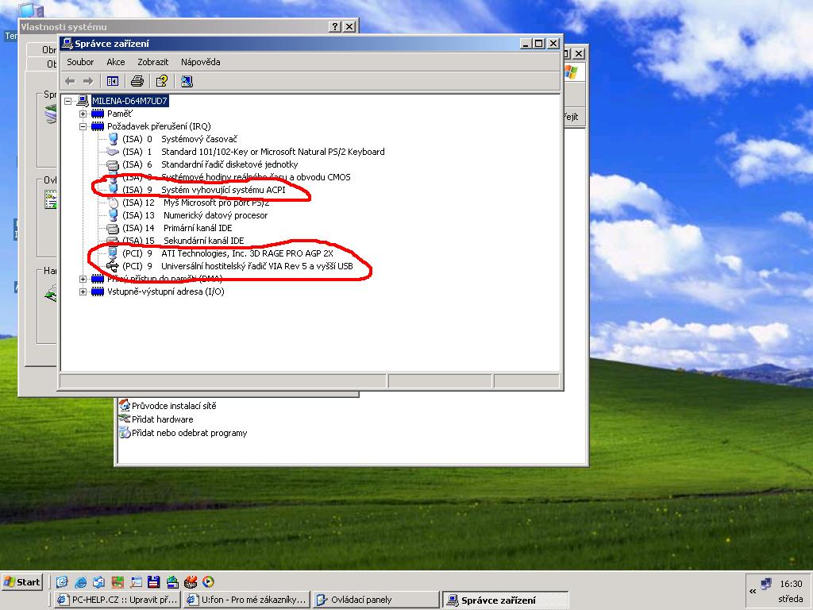Switch to Ovládací panely taskbar button

click(x=376, y=600)
